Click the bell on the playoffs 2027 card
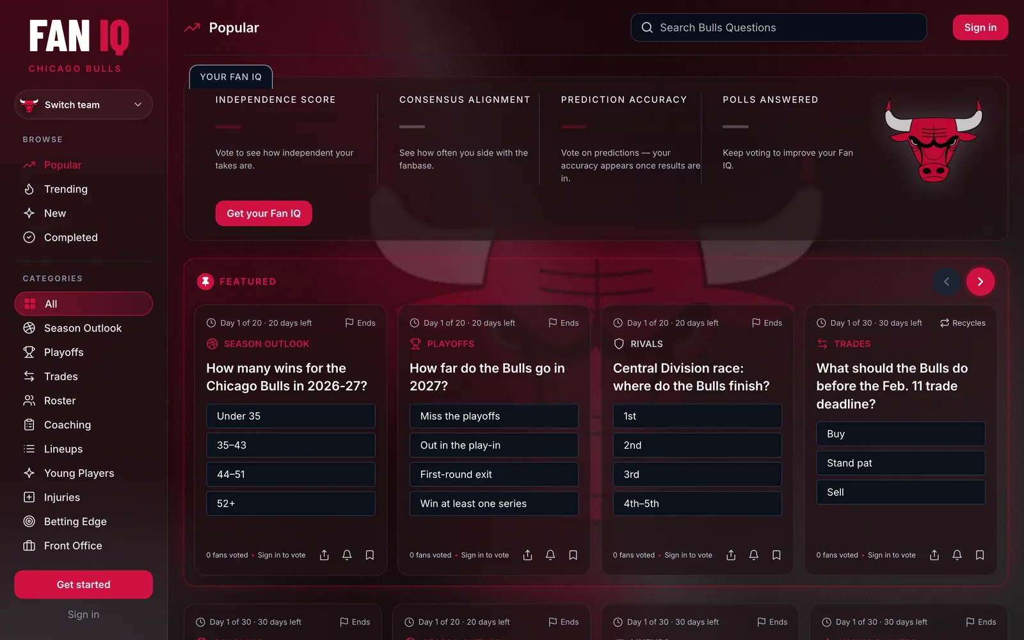Image resolution: width=1024 pixels, height=640 pixels. pyautogui.click(x=550, y=555)
